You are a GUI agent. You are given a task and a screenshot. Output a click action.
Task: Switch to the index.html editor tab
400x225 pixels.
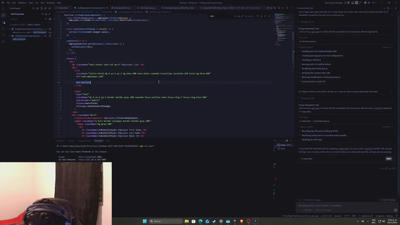pos(63,8)
